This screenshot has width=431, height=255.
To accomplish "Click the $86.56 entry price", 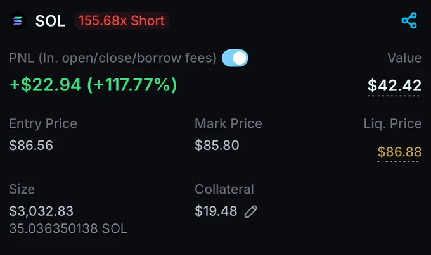I will [31, 145].
